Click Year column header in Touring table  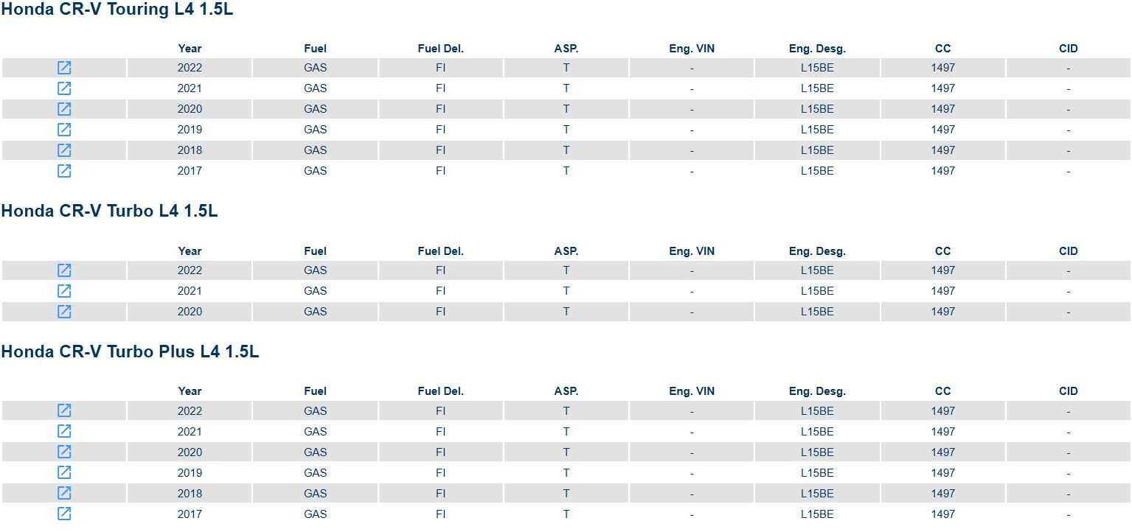190,49
